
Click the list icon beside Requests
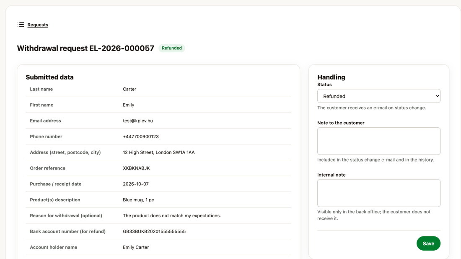(21, 25)
